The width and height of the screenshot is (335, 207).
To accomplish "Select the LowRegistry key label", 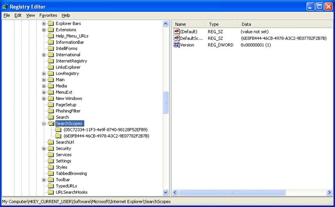I will click(68, 73).
